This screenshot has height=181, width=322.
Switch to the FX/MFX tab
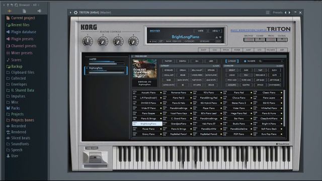coord(271,50)
